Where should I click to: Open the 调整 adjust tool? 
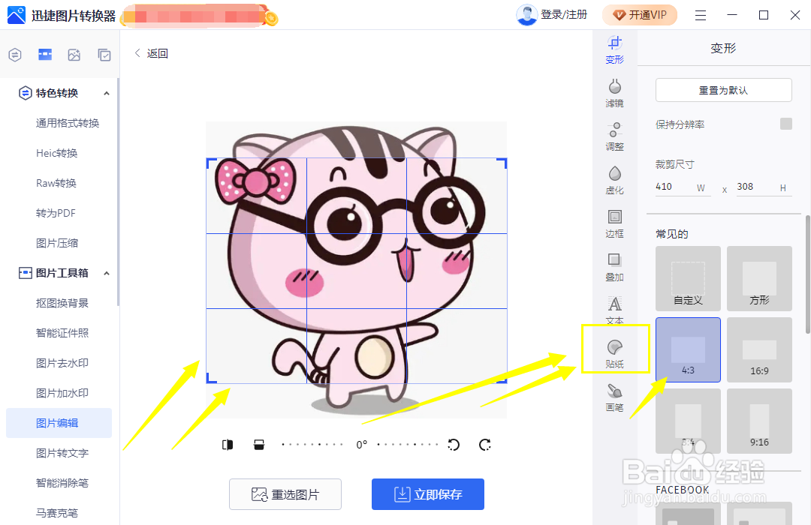pos(614,136)
